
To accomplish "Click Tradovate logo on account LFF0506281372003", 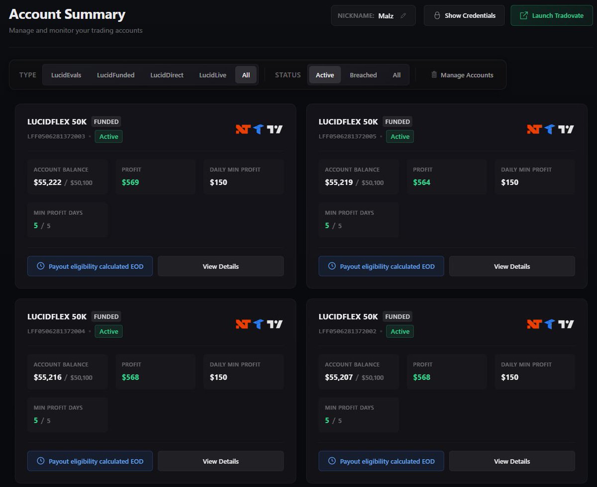I will click(x=258, y=129).
